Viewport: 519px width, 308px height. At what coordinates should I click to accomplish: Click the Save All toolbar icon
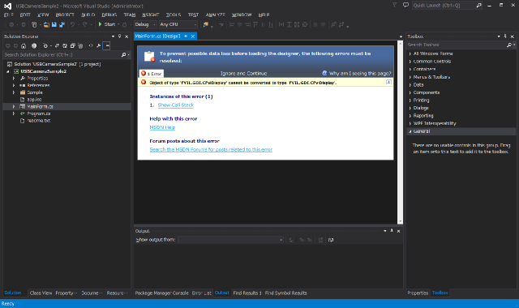click(62, 24)
